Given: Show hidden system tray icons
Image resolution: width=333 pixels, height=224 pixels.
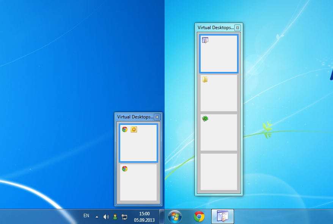Looking at the screenshot, I should pos(97,217).
